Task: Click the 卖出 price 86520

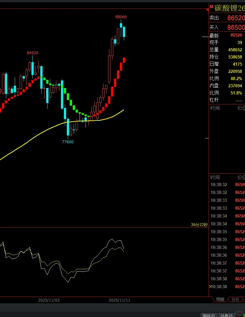Action: pyautogui.click(x=236, y=18)
